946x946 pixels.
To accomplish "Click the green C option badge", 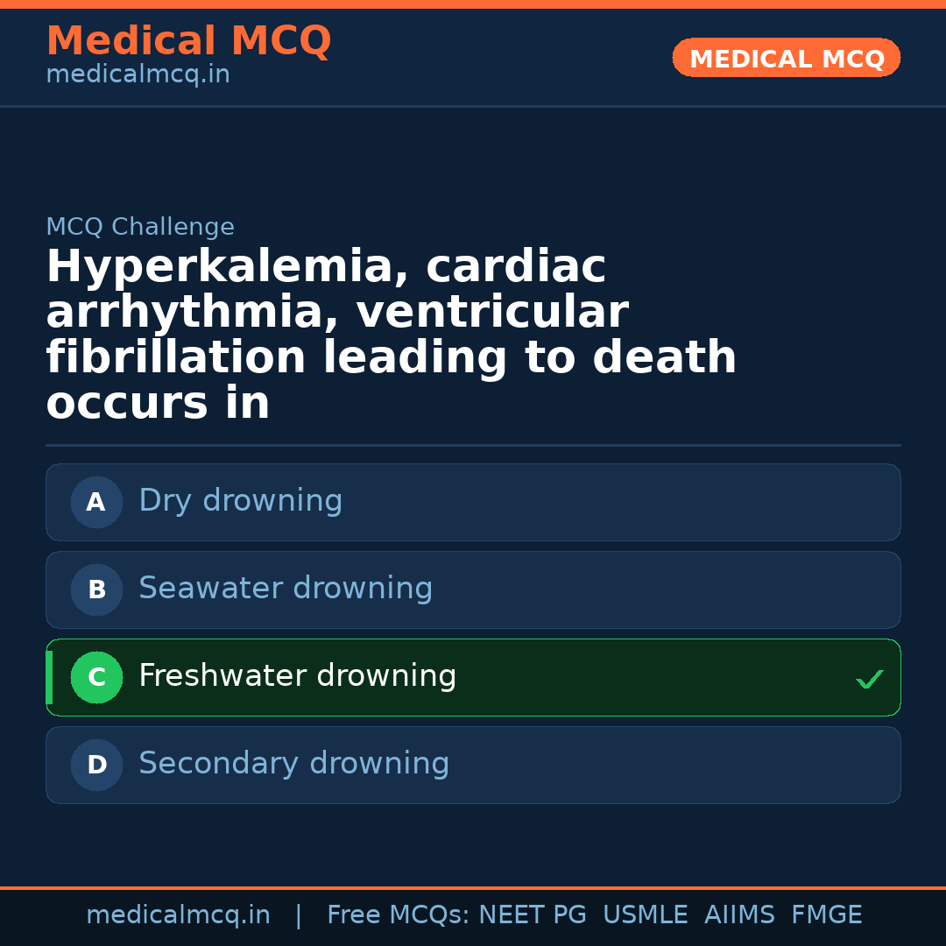I will 96,677.
